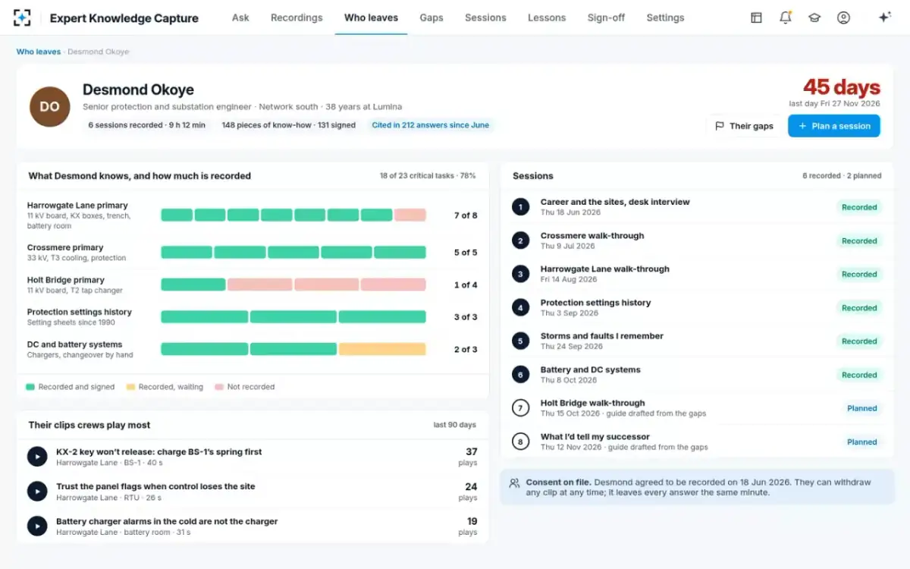Select planned session number 8 circle
Viewport: 910px width, 569px height.
pyautogui.click(x=520, y=442)
